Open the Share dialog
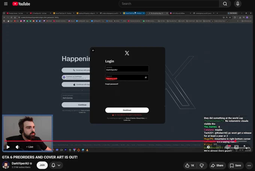Image resolution: width=255 pixels, height=171 pixels. [217, 165]
